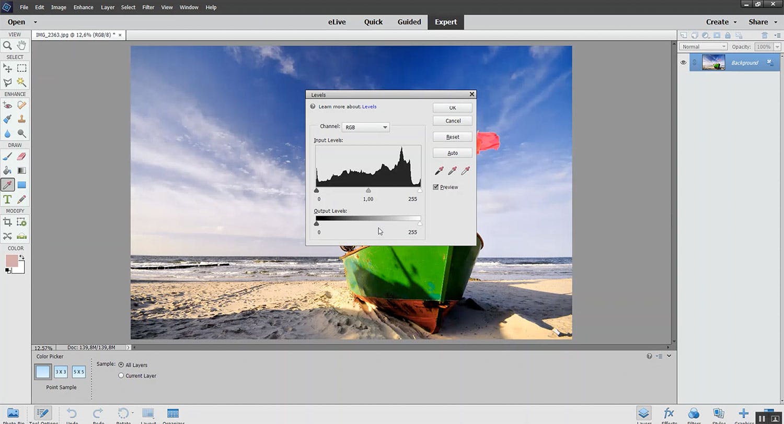The image size is (784, 424).
Task: Select the Current Layer radio button
Action: (121, 375)
